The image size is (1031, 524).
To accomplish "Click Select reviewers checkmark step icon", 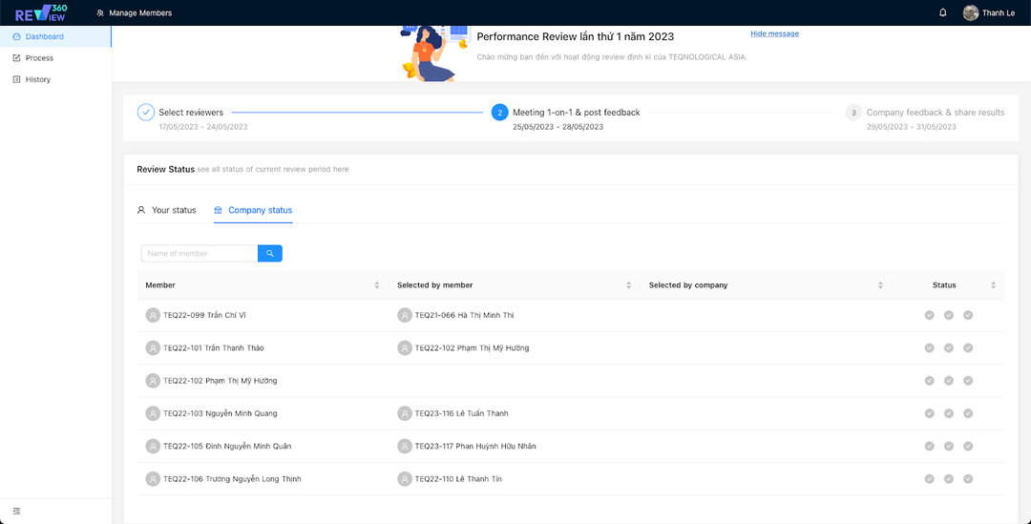I will coord(145,113).
